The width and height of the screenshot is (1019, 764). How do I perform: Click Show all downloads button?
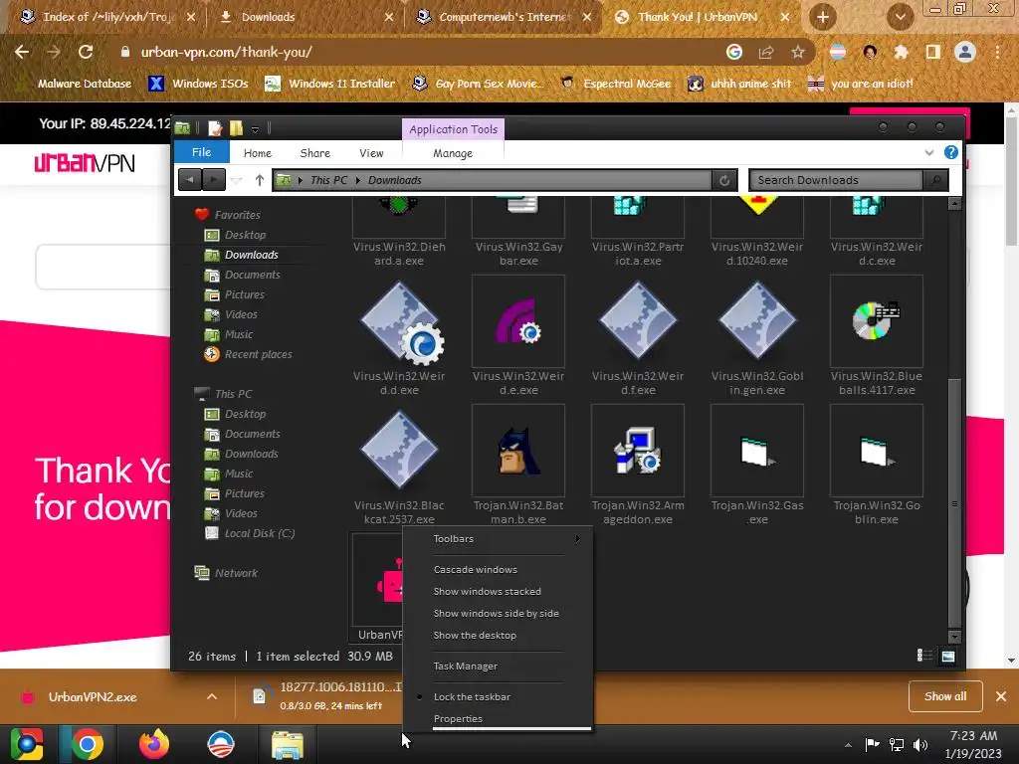point(945,696)
